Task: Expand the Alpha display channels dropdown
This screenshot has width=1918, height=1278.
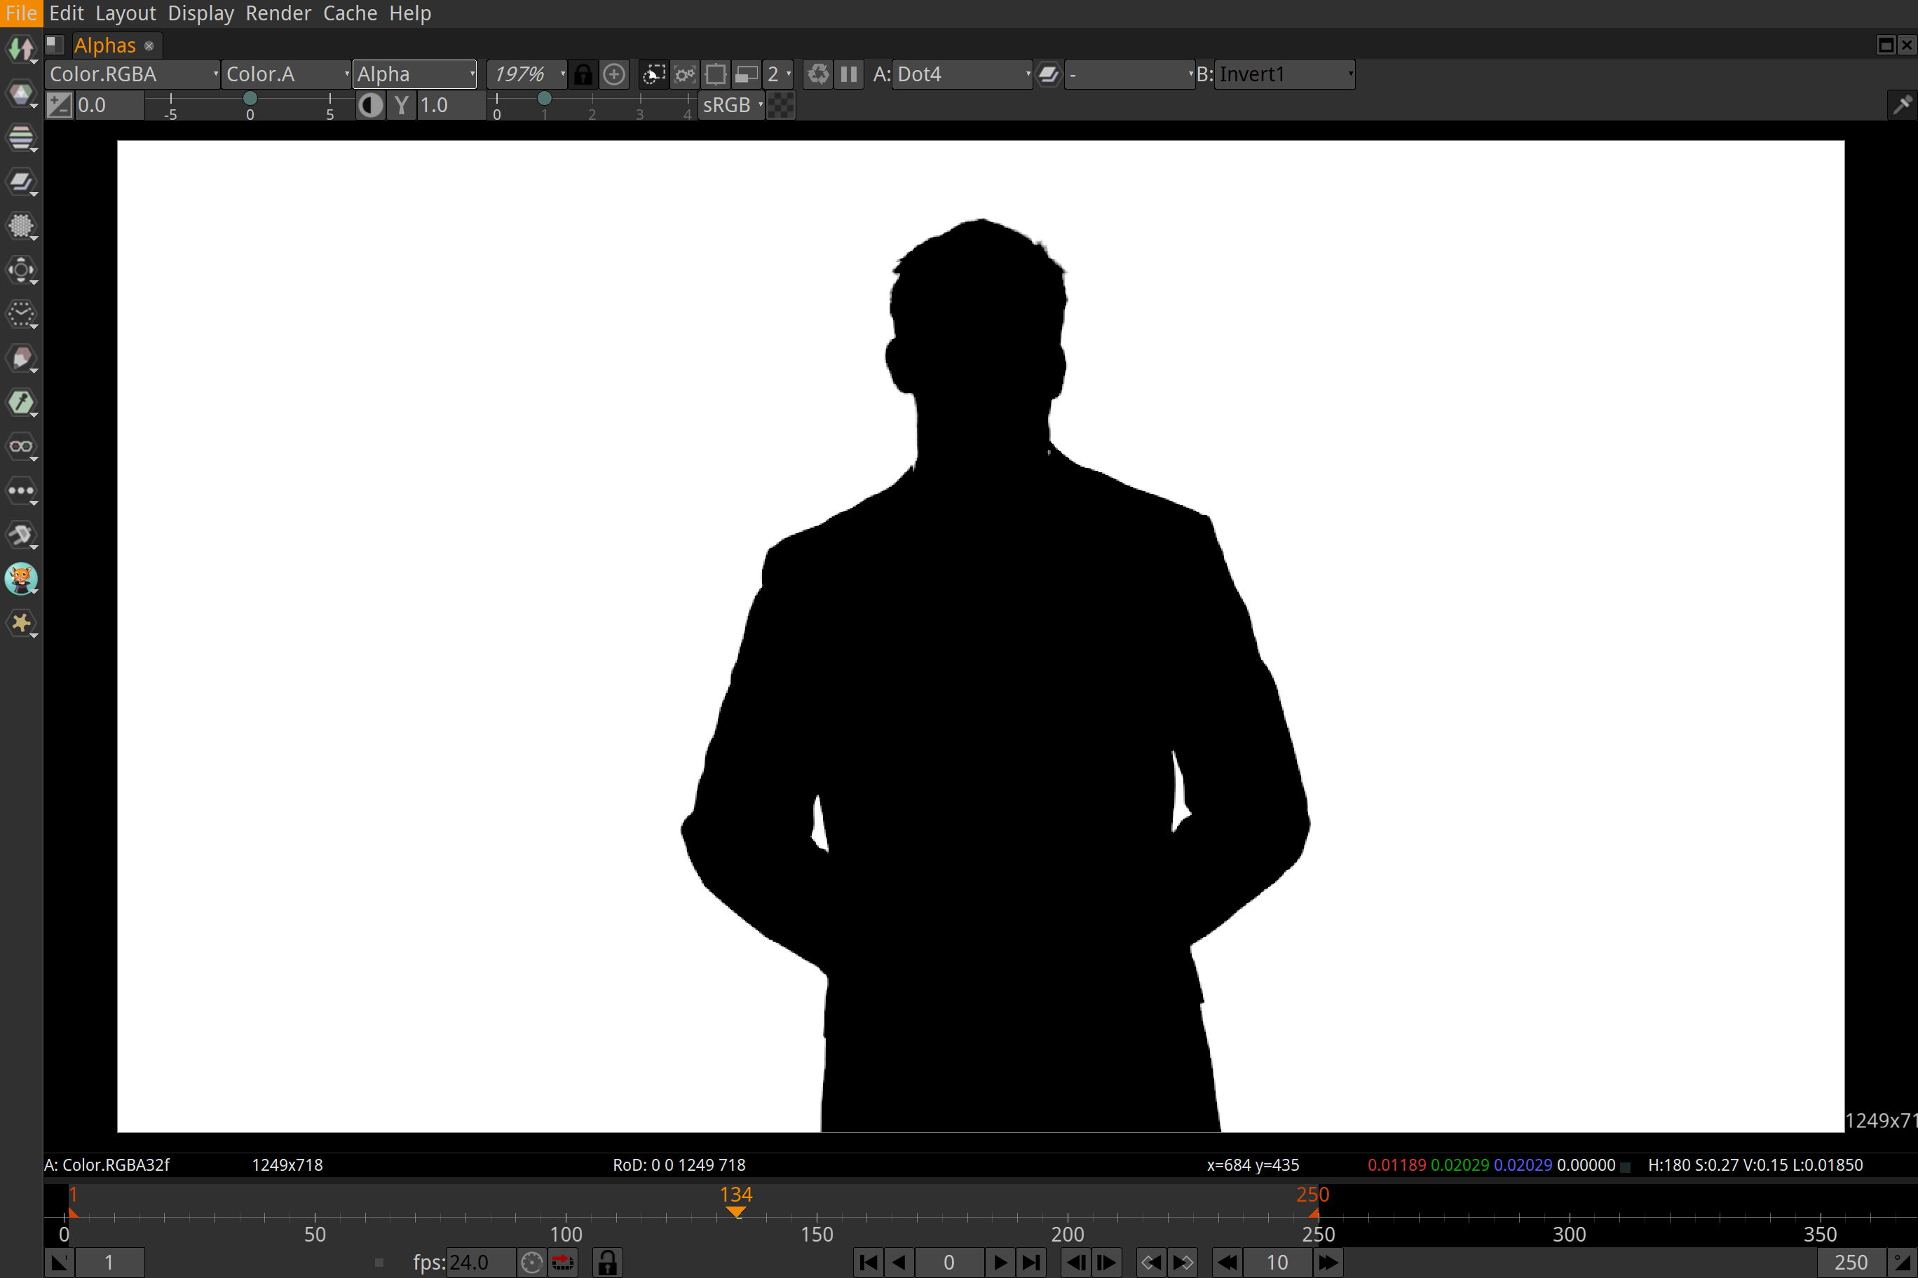Action: click(x=414, y=74)
